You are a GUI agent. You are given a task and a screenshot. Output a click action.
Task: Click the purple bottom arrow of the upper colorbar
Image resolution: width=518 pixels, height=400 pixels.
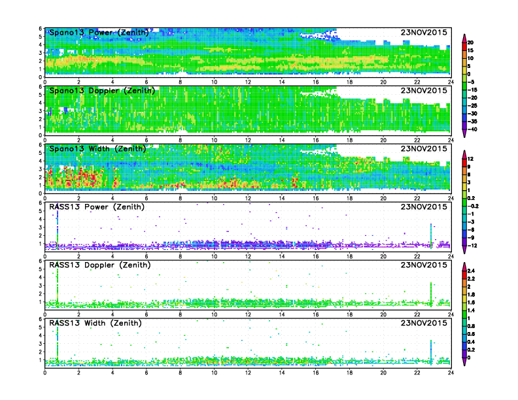[x=464, y=133]
